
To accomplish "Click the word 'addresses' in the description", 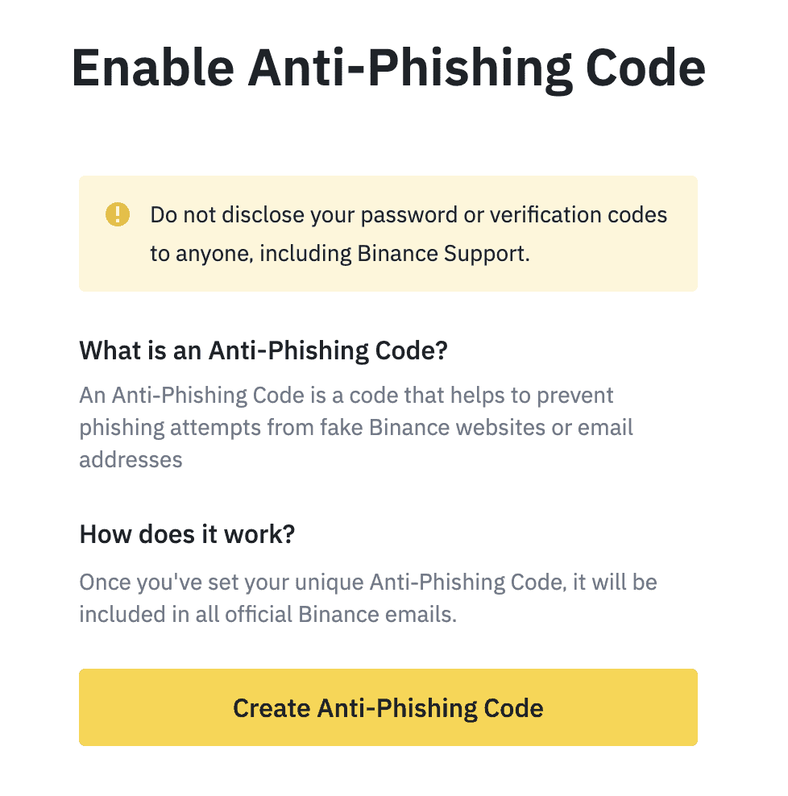I will click(x=131, y=460).
